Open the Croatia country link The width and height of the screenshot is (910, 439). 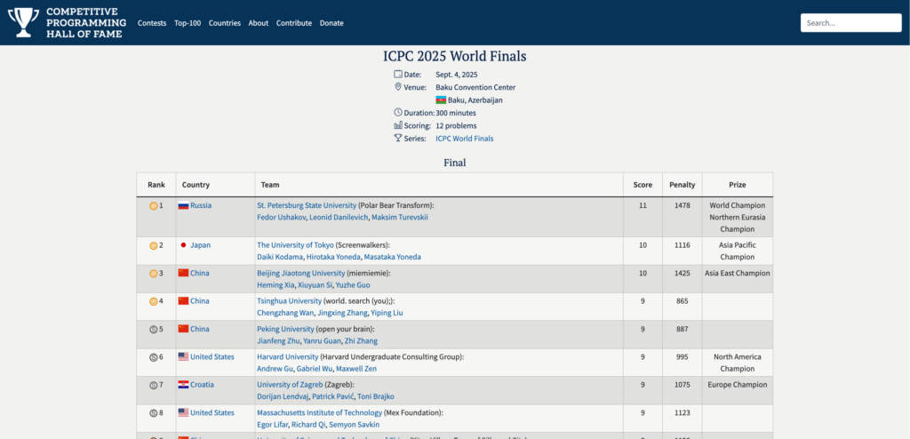(202, 385)
